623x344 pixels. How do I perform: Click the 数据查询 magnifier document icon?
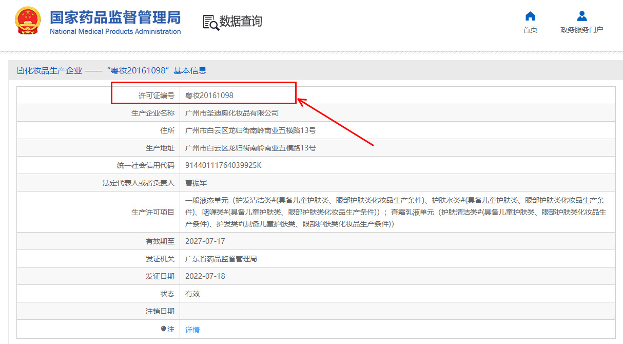coord(210,22)
